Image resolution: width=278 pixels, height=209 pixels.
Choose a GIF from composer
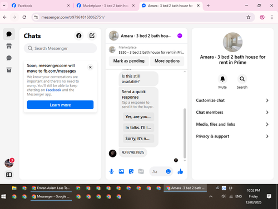click(x=141, y=171)
